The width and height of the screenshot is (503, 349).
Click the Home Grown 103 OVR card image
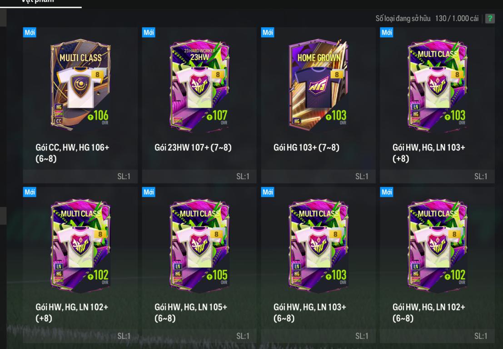tap(318, 85)
